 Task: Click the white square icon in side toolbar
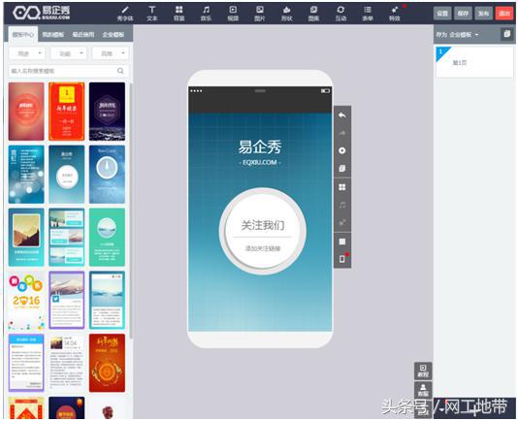pyautogui.click(x=342, y=242)
